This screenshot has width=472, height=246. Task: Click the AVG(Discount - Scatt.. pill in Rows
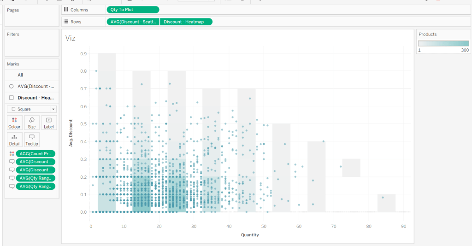tap(133, 22)
